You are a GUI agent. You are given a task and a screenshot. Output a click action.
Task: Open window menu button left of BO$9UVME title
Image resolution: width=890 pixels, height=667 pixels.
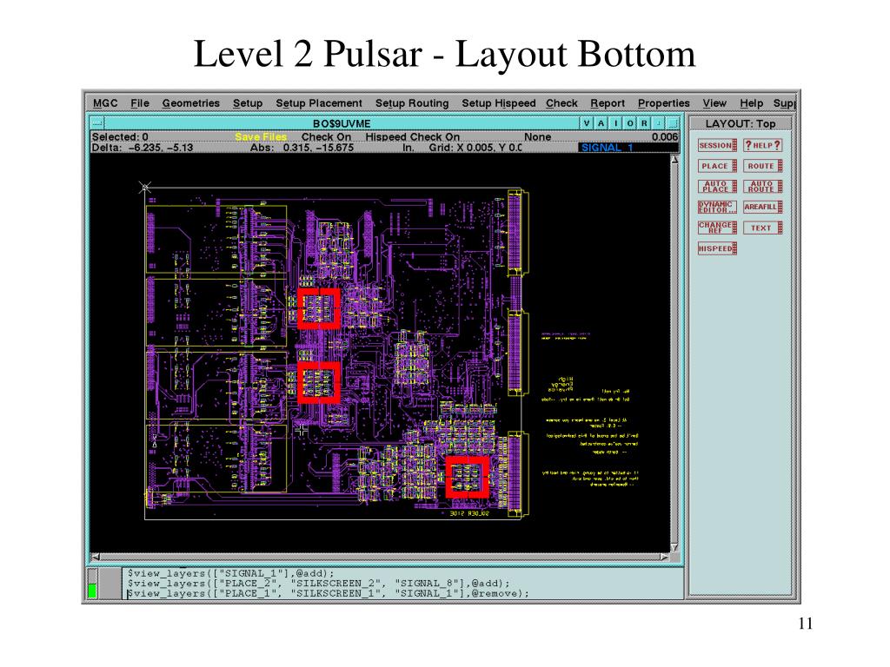(97, 123)
